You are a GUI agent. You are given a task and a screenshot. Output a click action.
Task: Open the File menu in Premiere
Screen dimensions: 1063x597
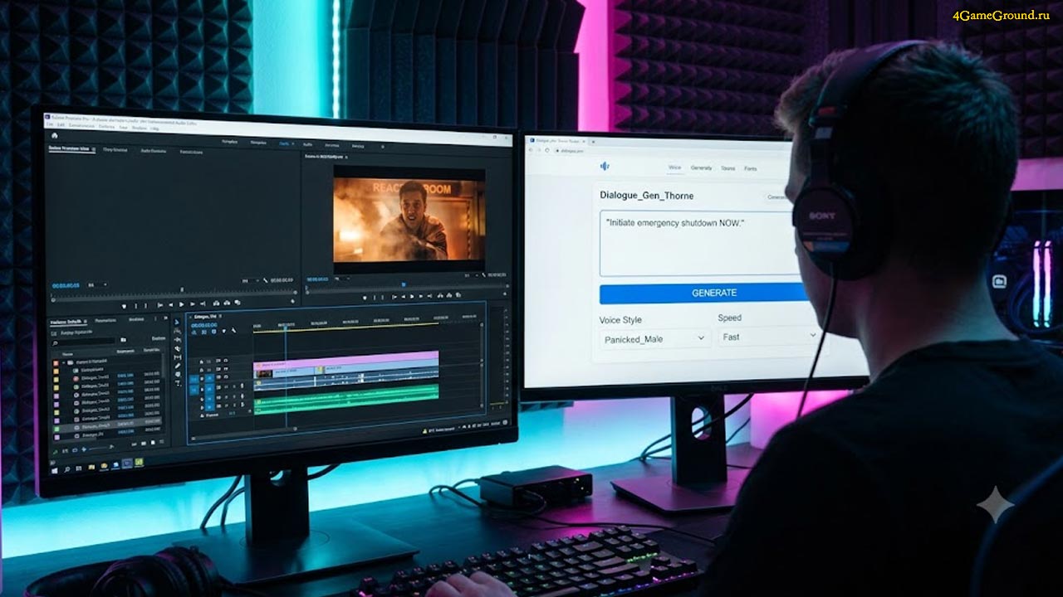[51, 125]
